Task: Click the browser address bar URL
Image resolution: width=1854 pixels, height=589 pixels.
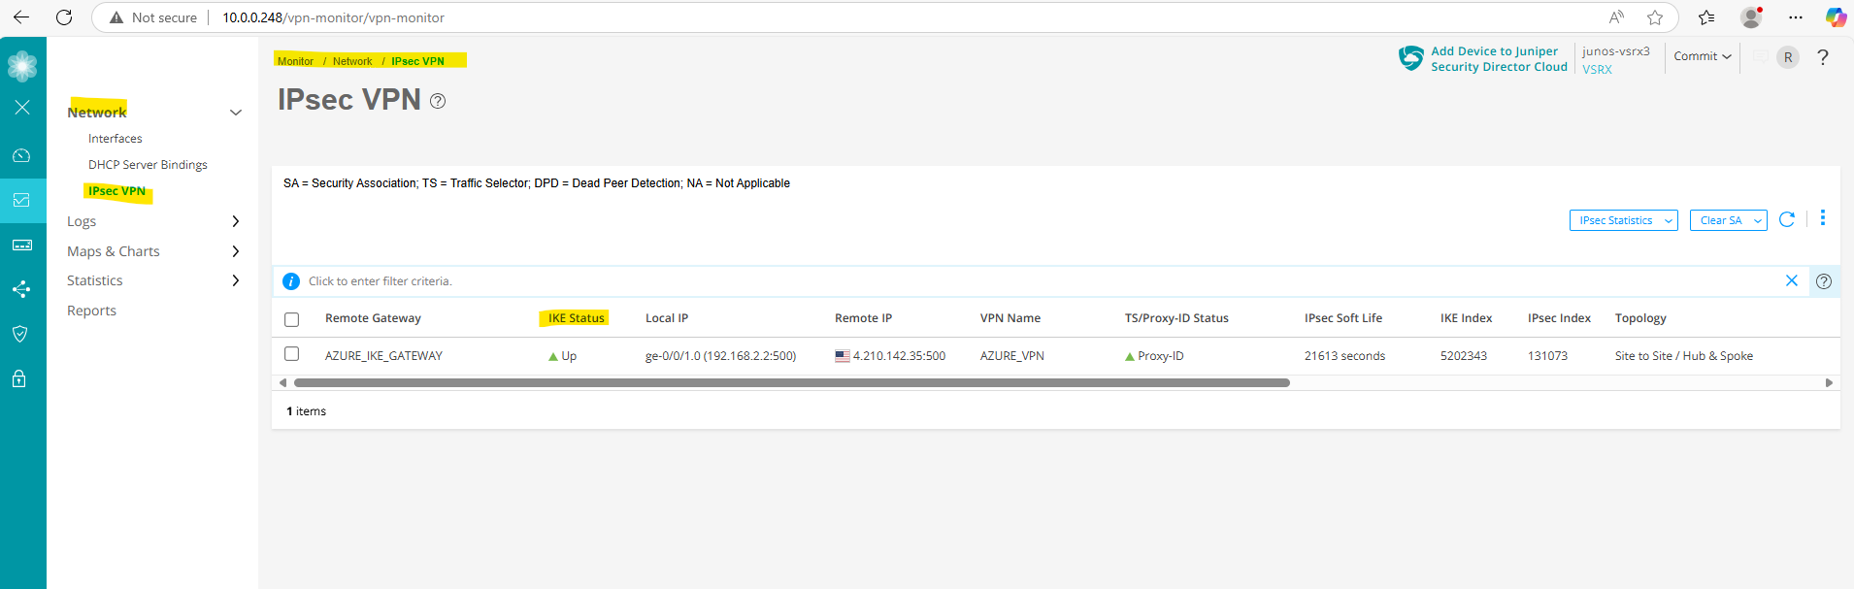Action: pyautogui.click(x=333, y=17)
